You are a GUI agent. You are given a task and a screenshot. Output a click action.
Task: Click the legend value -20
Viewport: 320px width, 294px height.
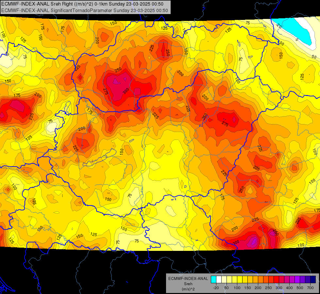216,288
